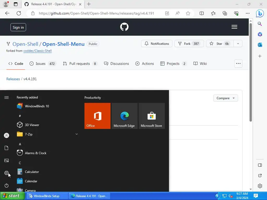Refresh the page
Image resolution: width=267 pixels, height=200 pixels.
tap(19, 13)
